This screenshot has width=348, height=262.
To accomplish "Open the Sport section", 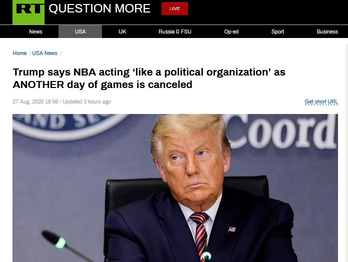I will pyautogui.click(x=277, y=31).
